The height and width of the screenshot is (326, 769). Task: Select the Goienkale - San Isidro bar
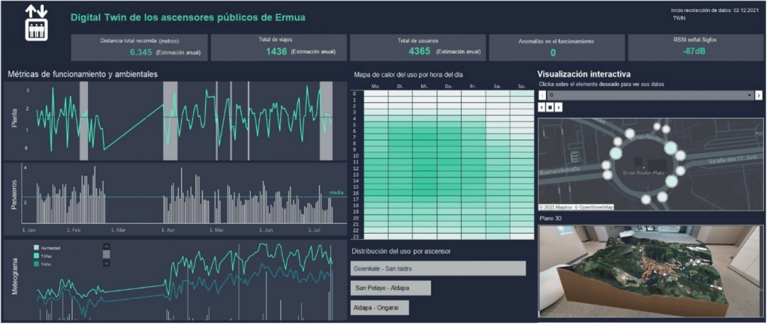coord(438,268)
